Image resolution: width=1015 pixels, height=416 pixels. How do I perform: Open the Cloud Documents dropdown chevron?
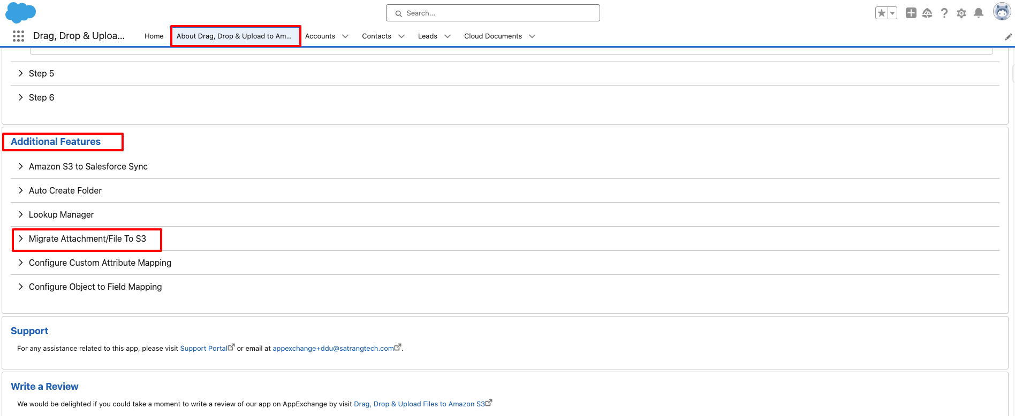(532, 36)
